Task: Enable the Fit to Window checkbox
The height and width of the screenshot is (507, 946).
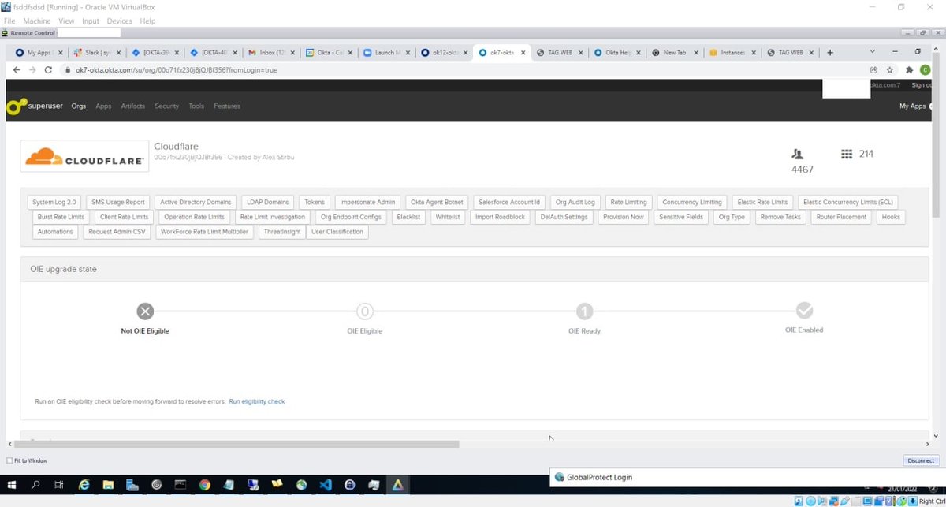Action: [9, 460]
